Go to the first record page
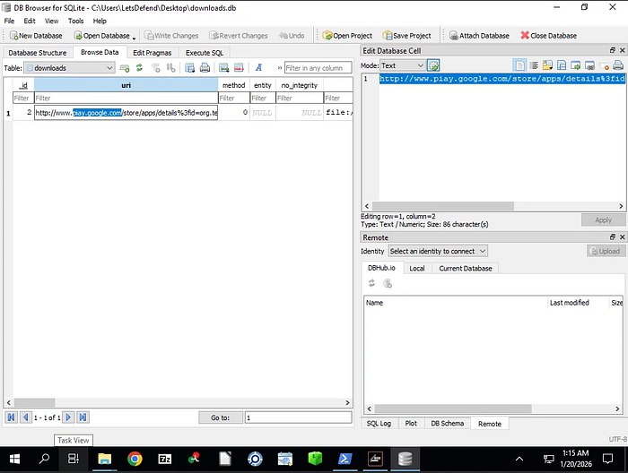The height and width of the screenshot is (473, 628). pos(11,417)
